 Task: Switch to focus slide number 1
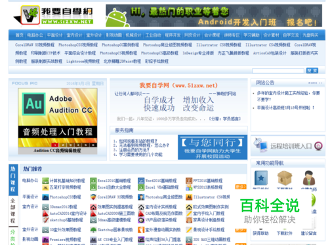tap(55, 145)
